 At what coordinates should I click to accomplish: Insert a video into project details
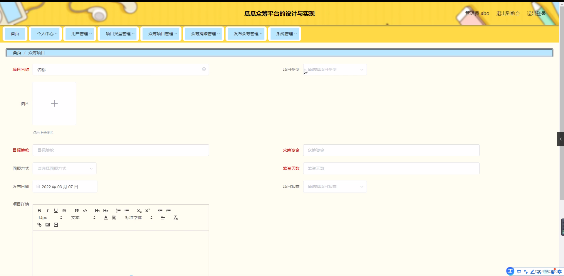click(x=56, y=224)
